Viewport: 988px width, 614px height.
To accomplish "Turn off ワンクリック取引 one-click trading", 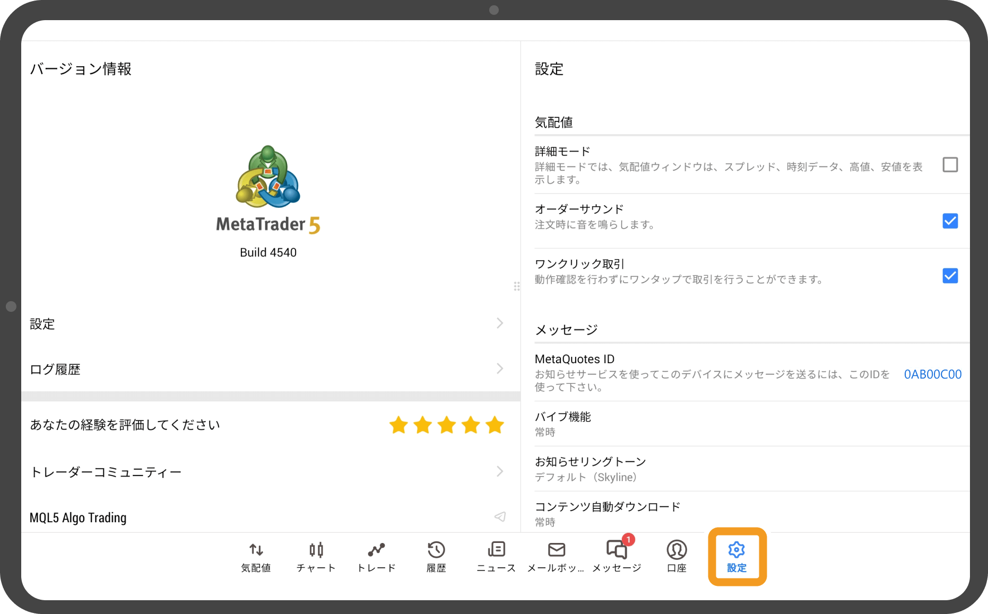I will coord(950,276).
